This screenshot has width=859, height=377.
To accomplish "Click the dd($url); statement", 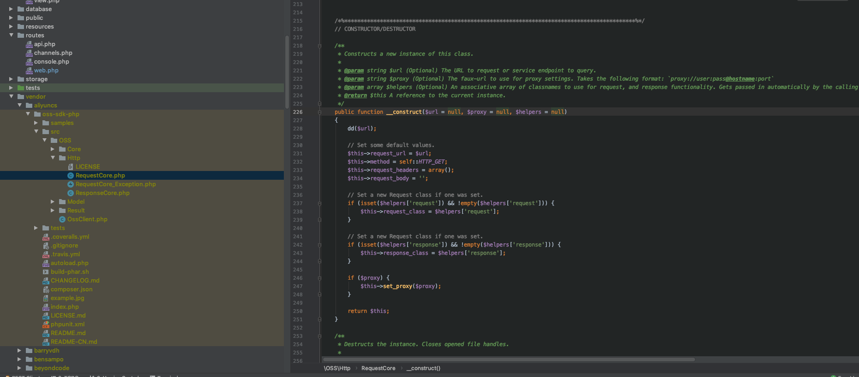I will 362,129.
